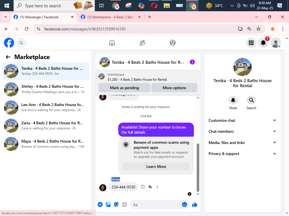289x216 pixels.
Task: Bookmark this page with the star icon
Action: click(x=259, y=29)
